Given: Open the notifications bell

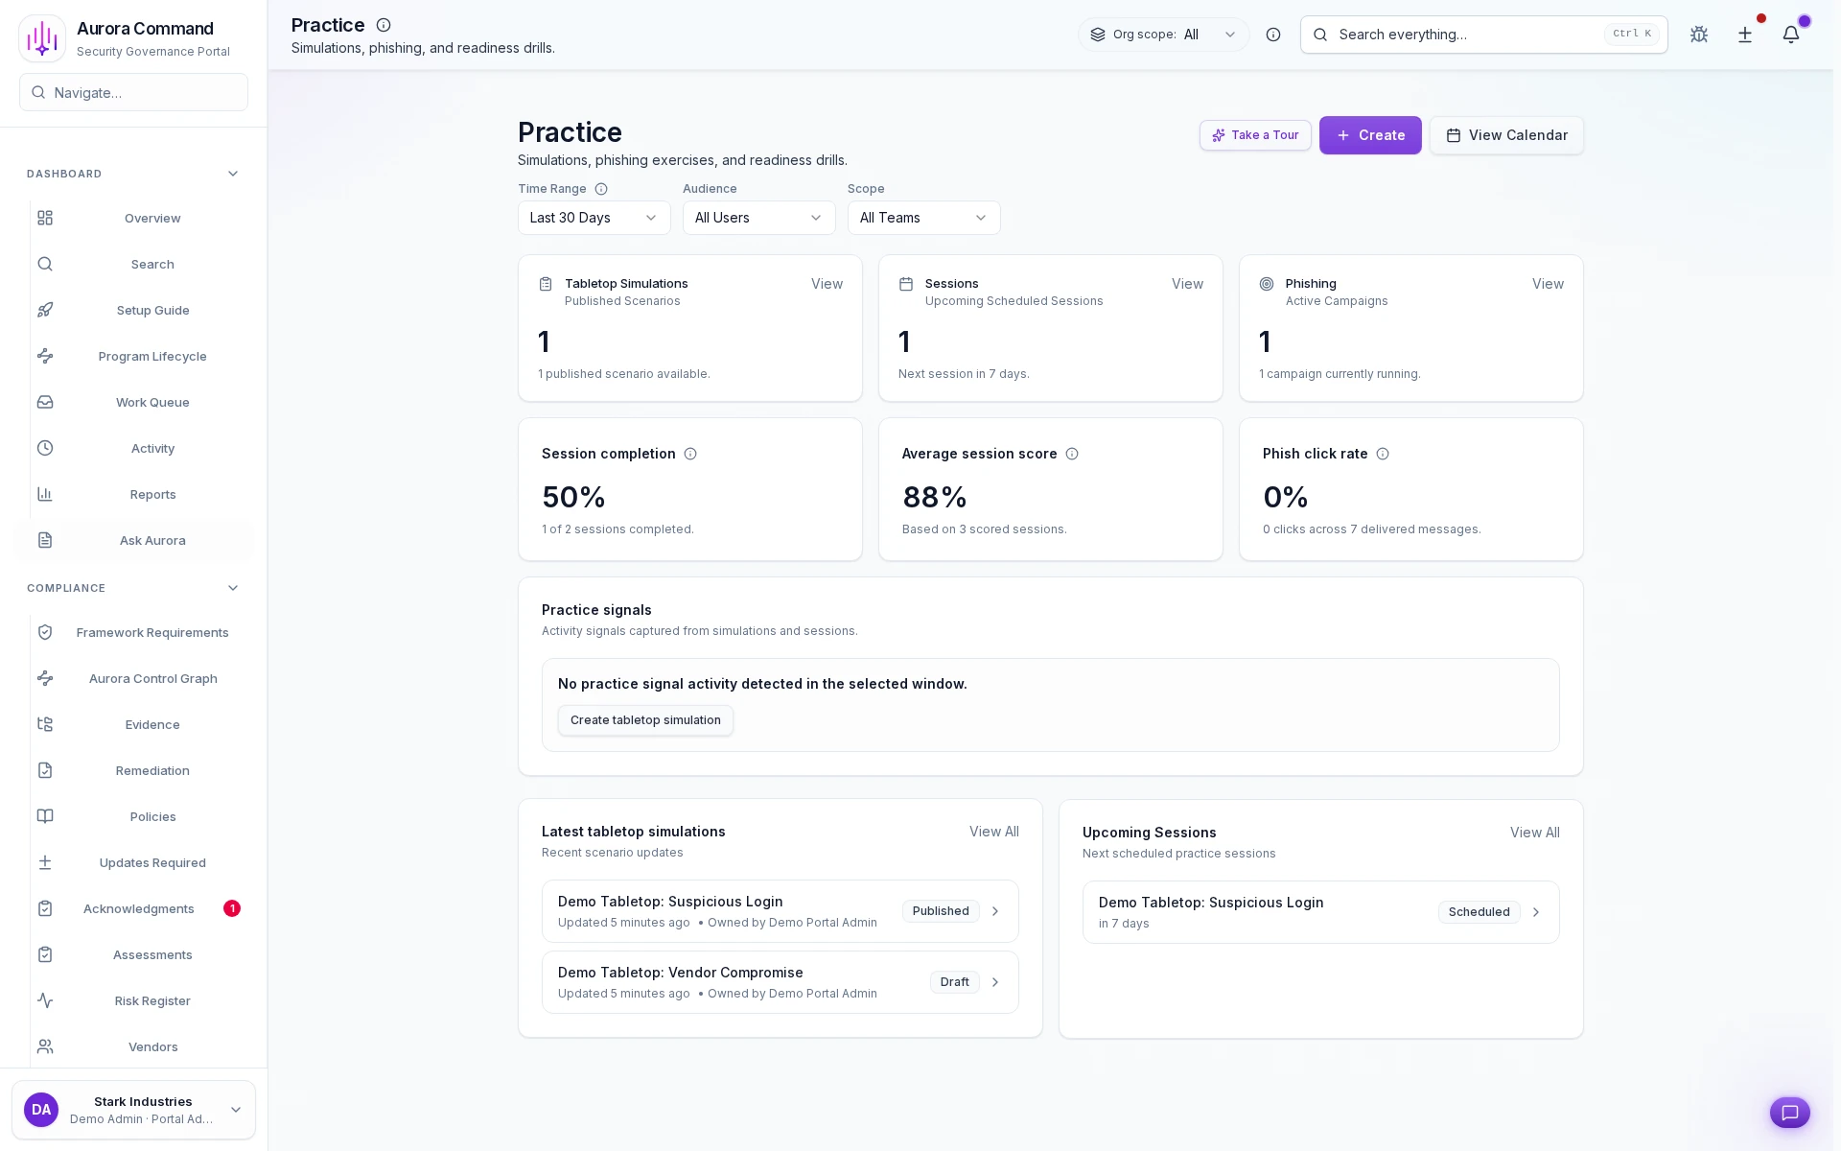Looking at the screenshot, I should (1791, 35).
